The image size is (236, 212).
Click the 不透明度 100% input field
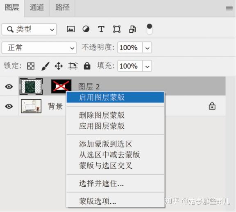130,48
